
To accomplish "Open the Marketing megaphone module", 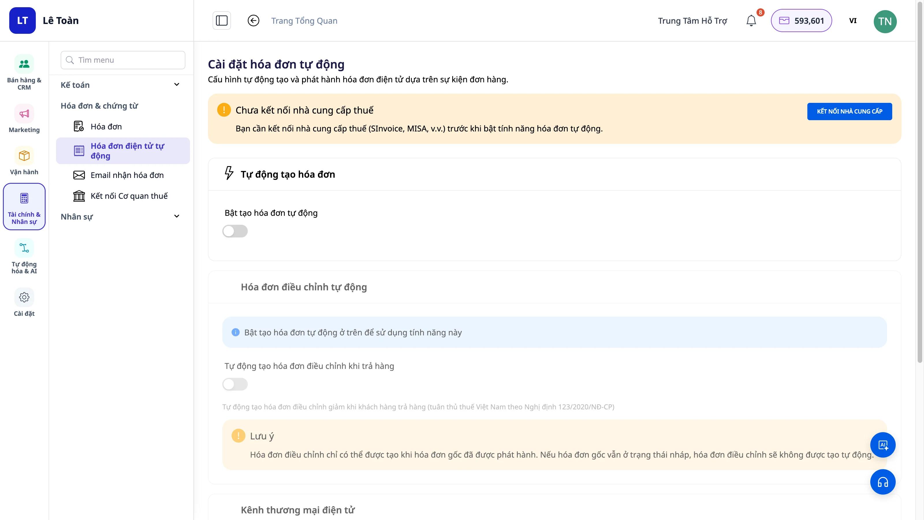I will tap(24, 118).
